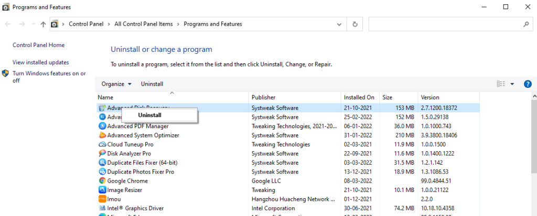Go forward with the forward arrow
The image size is (537, 216).
[x=22, y=24]
